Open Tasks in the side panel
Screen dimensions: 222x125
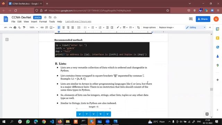click(x=217, y=47)
